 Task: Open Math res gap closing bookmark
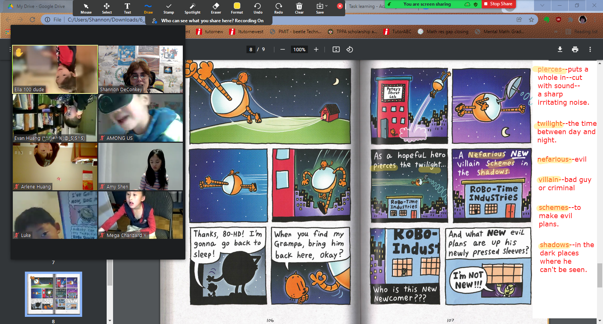pyautogui.click(x=443, y=32)
